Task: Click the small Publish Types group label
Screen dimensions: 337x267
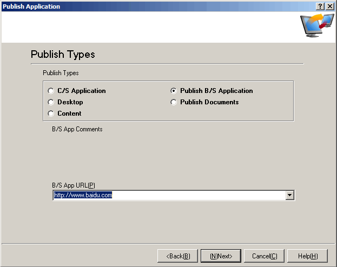Action: [61, 73]
